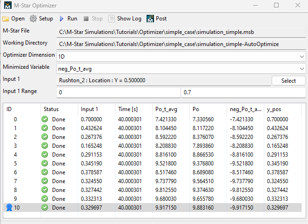Image resolution: width=308 pixels, height=224 pixels.
Task: Open the Setup gear icon
Action: tap(33, 19)
